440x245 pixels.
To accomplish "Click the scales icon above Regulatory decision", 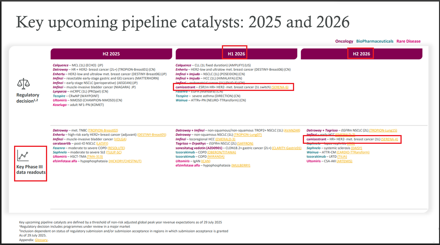I will click(x=24, y=83).
